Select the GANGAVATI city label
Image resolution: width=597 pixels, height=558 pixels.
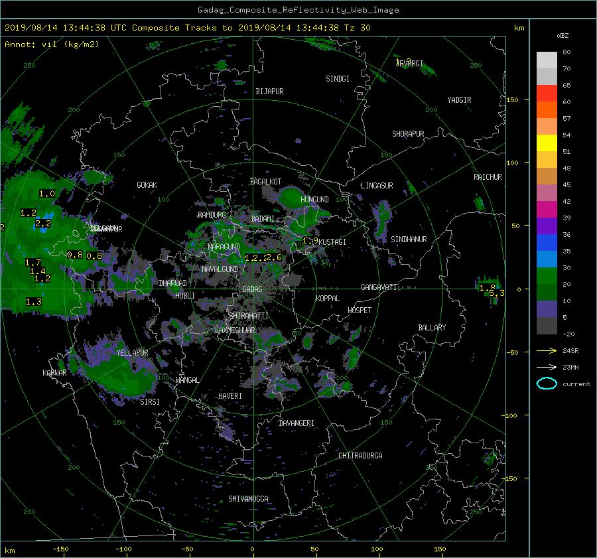(x=379, y=287)
